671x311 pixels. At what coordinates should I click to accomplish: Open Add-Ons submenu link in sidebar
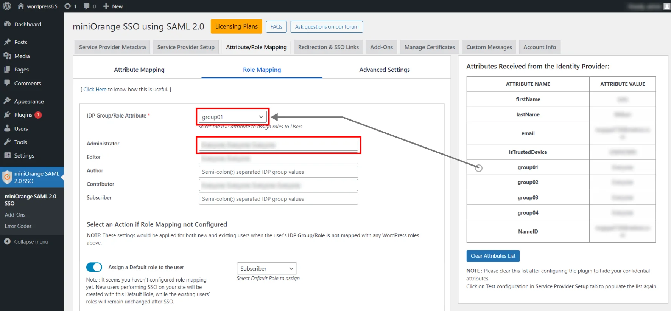click(15, 215)
